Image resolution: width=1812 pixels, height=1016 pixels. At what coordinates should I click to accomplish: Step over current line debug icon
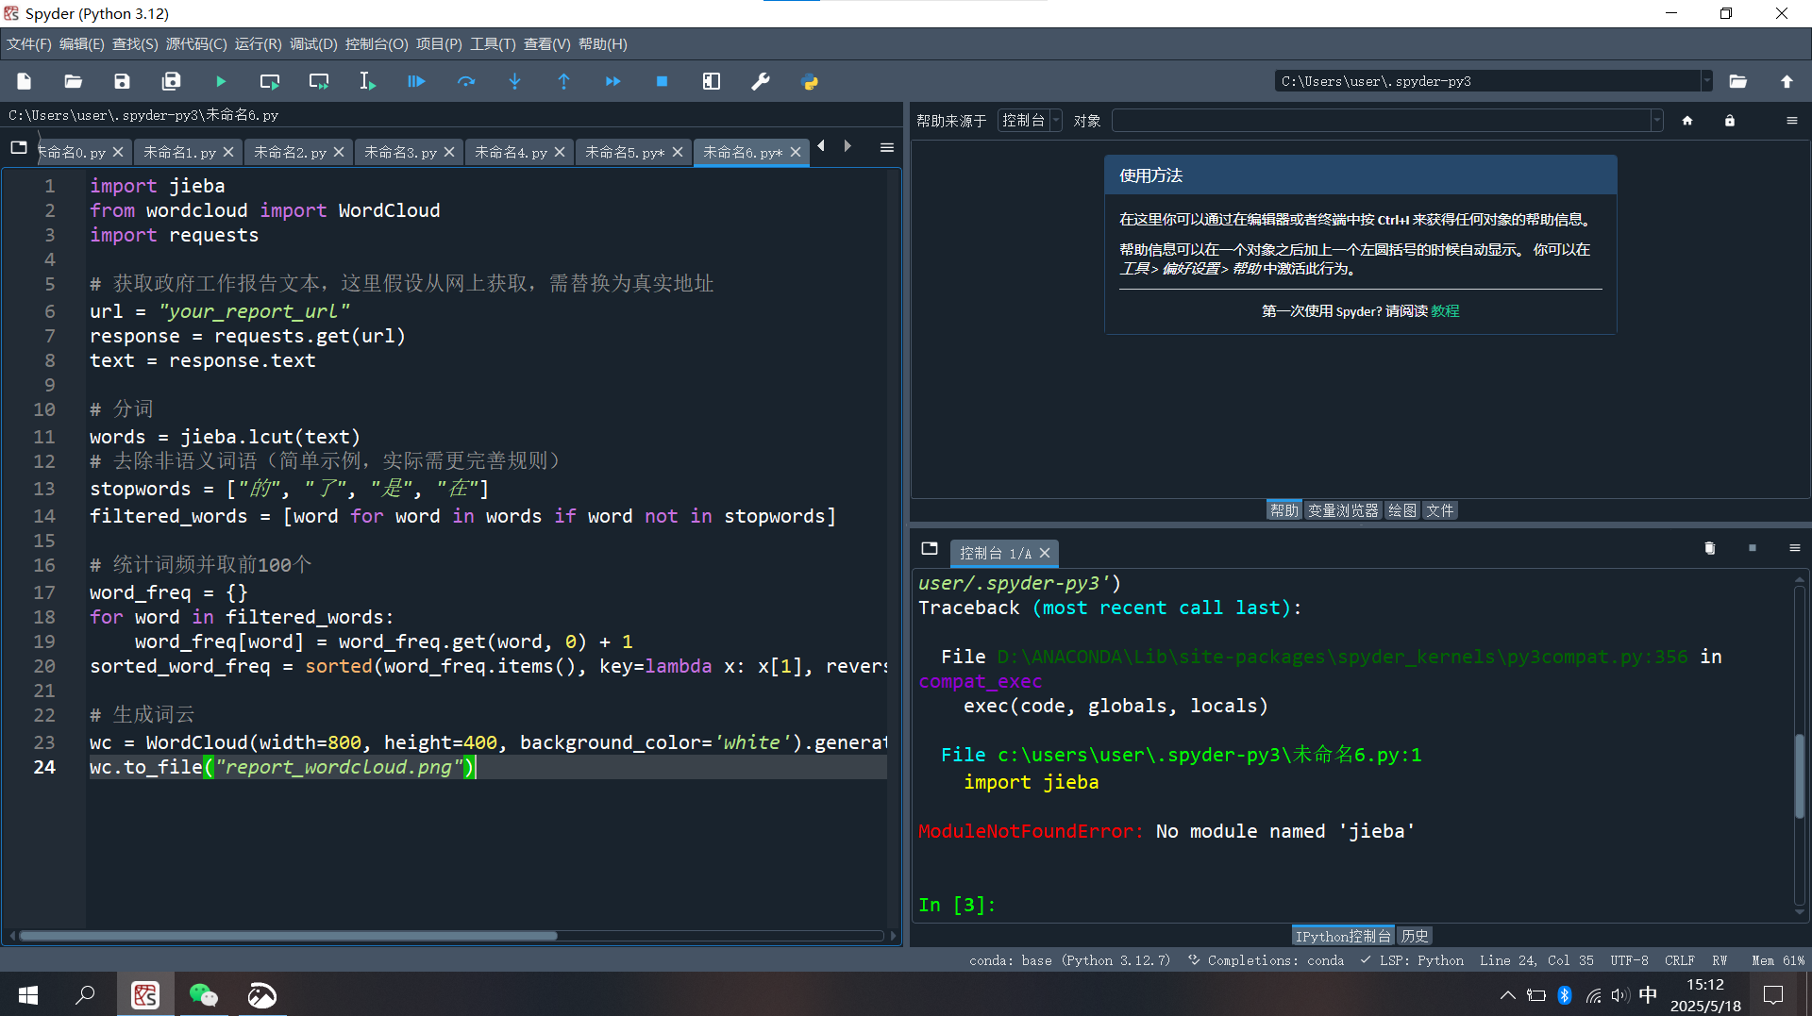[466, 82]
